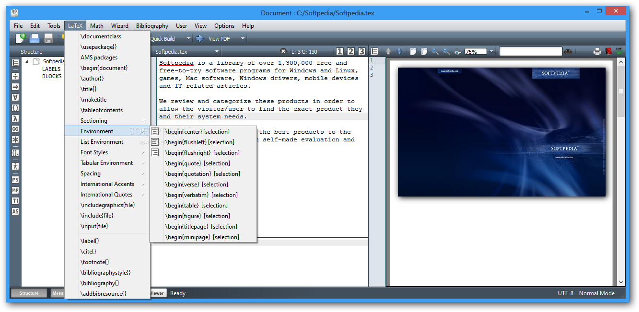This screenshot has height=312, width=639.
Task: Choose \begin{center} [selection] from submenu
Action: click(203, 131)
